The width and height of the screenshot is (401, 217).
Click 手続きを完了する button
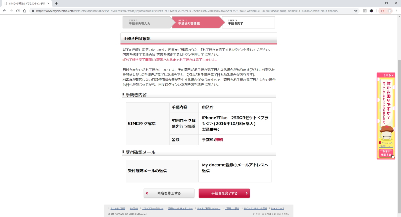[224, 193]
